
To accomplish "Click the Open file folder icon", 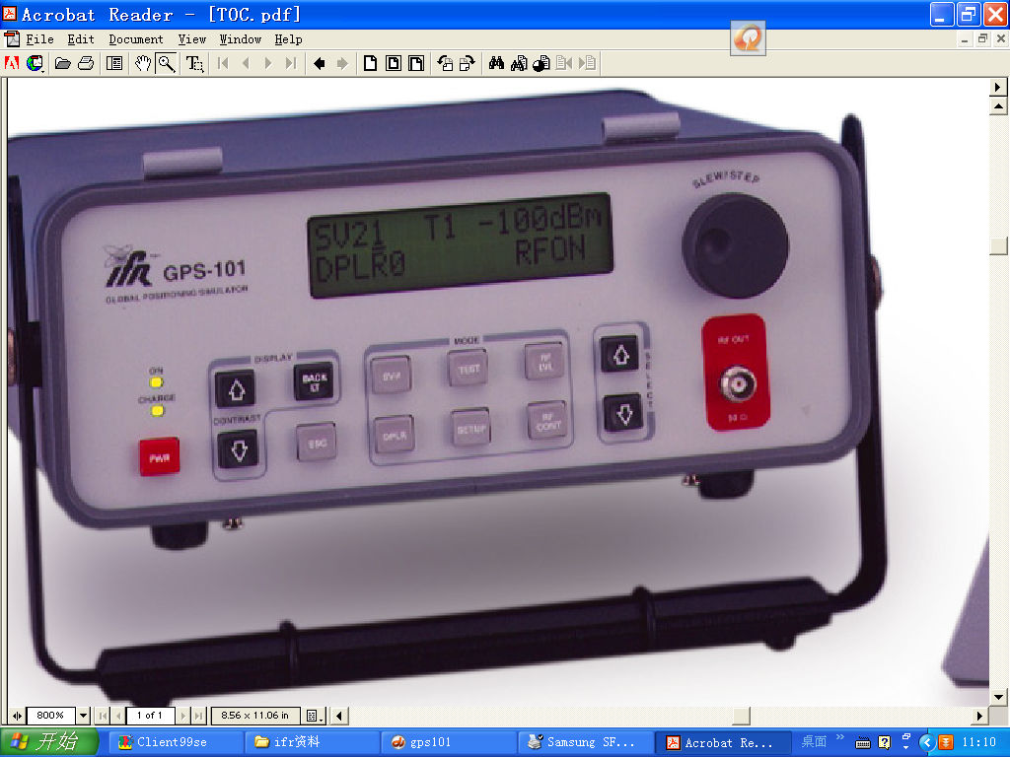I will pyautogui.click(x=62, y=63).
